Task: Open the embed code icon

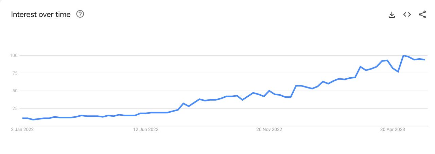Action: point(407,15)
